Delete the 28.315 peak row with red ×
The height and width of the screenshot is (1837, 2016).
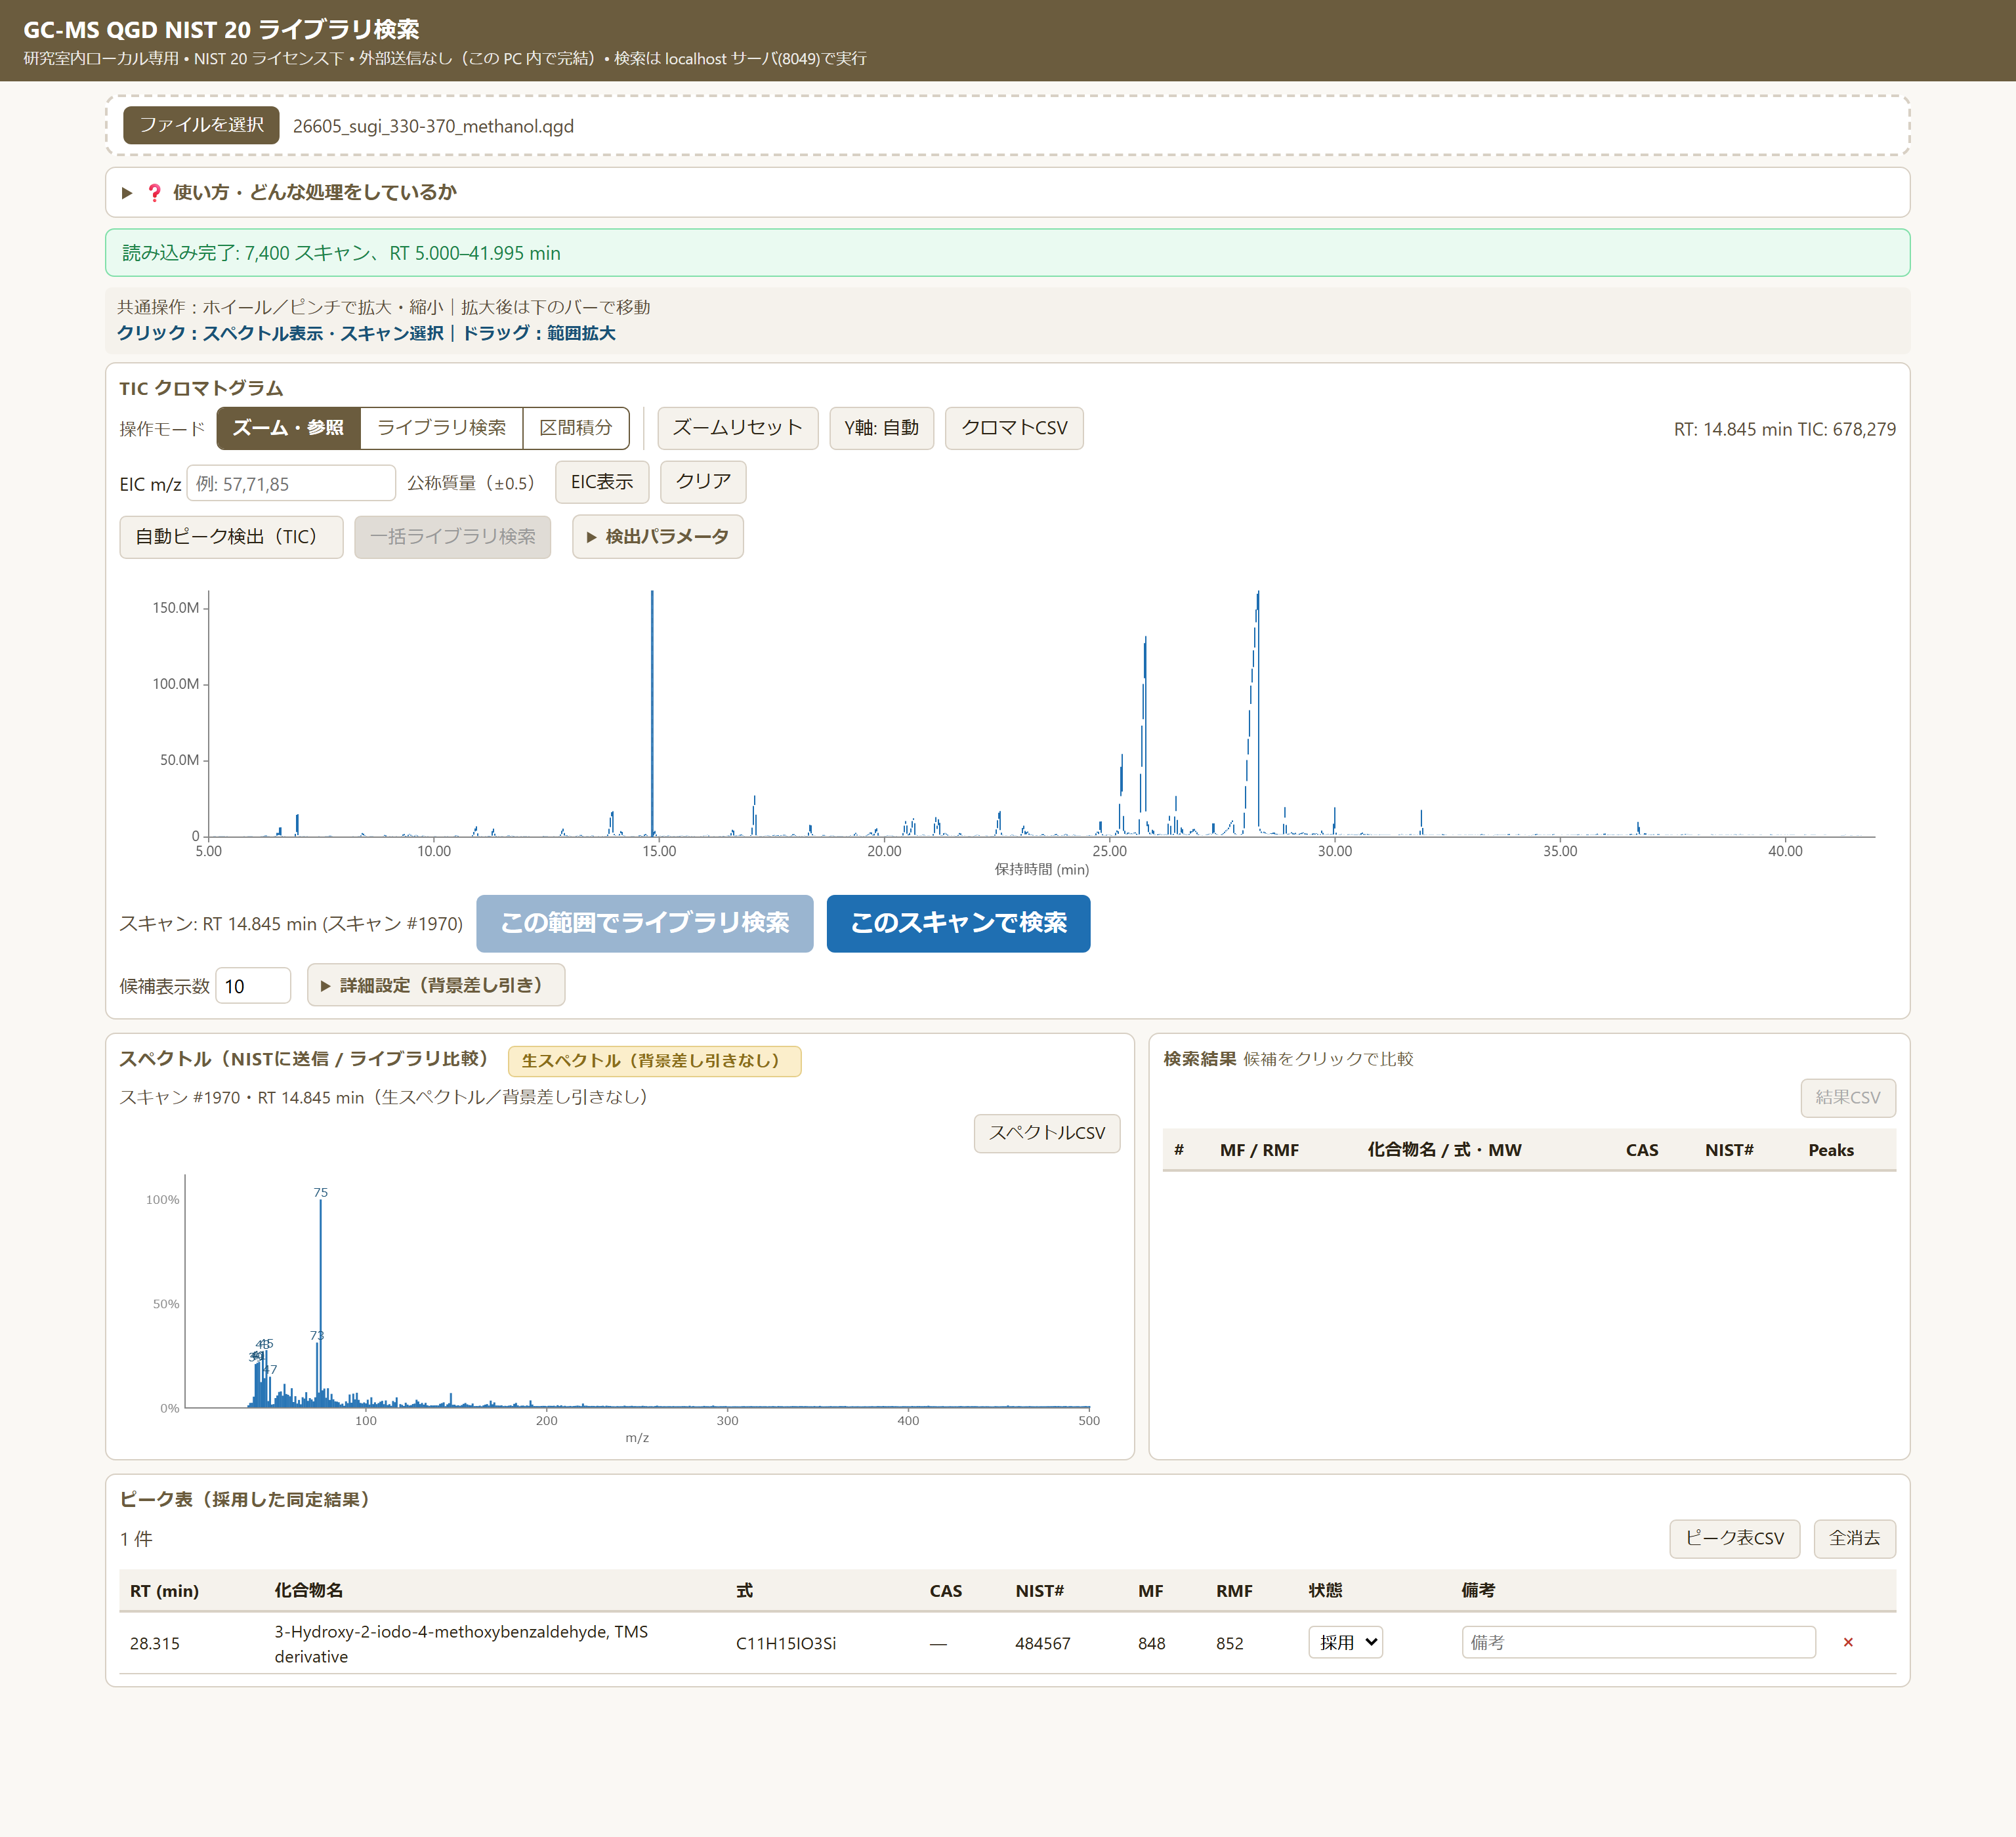tap(1847, 1642)
